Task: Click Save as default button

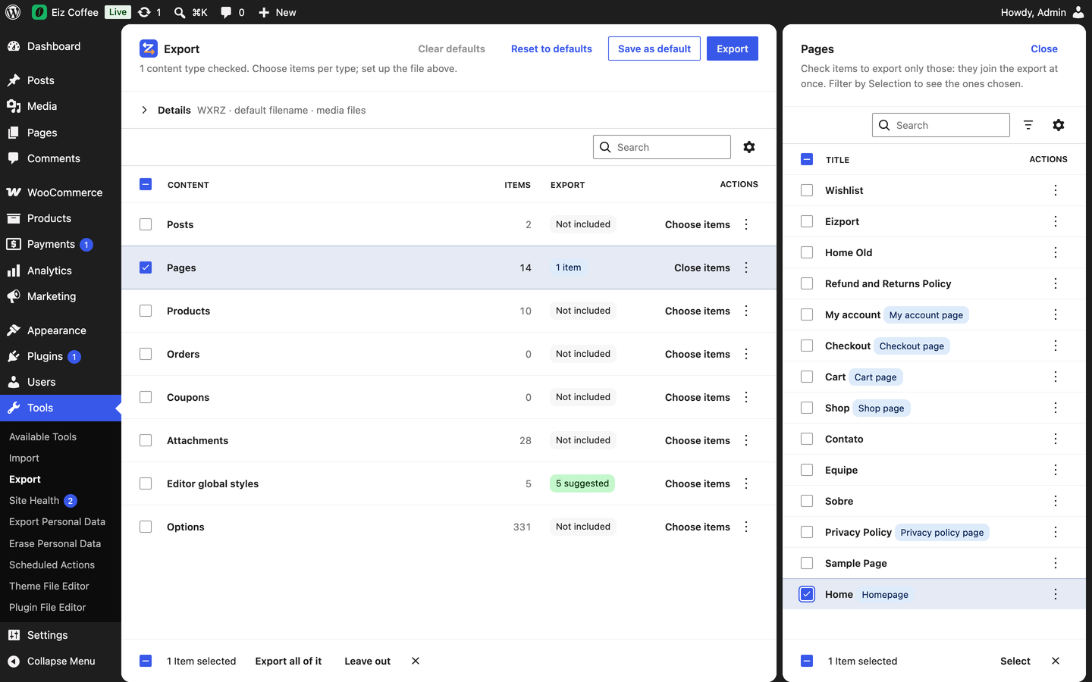Action: click(x=654, y=48)
